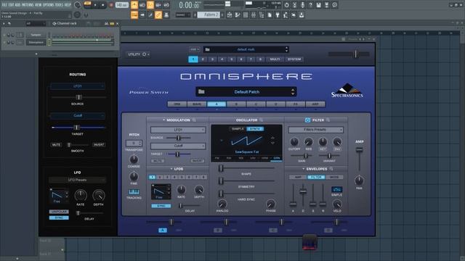Select part 2 button in Omnisphere

point(203,59)
